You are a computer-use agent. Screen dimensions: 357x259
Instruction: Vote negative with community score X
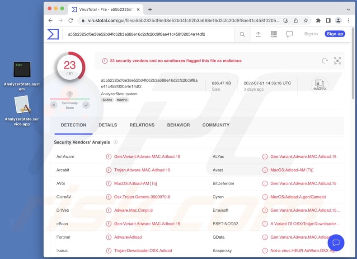[54, 105]
